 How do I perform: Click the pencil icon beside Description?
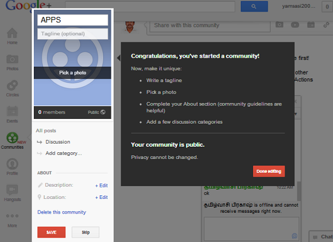tap(40, 185)
